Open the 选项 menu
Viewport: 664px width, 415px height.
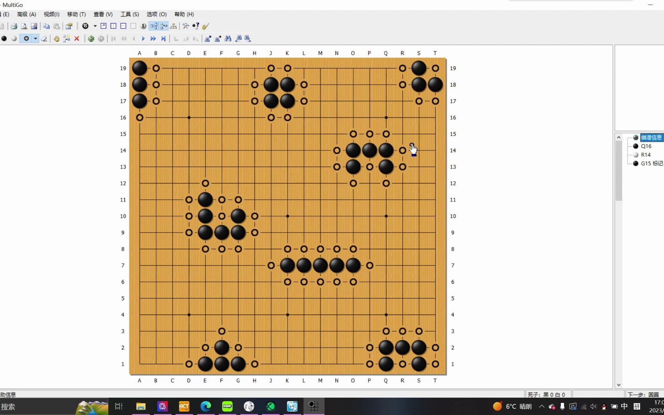coord(156,14)
